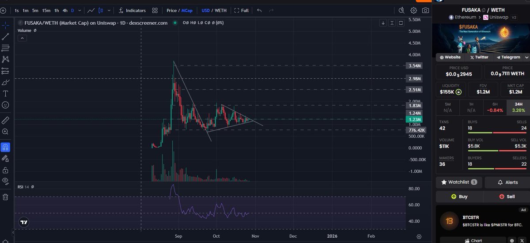Viewport: 530px width, 243px height.
Task: Set chart denomination to USD
Action: [206, 10]
